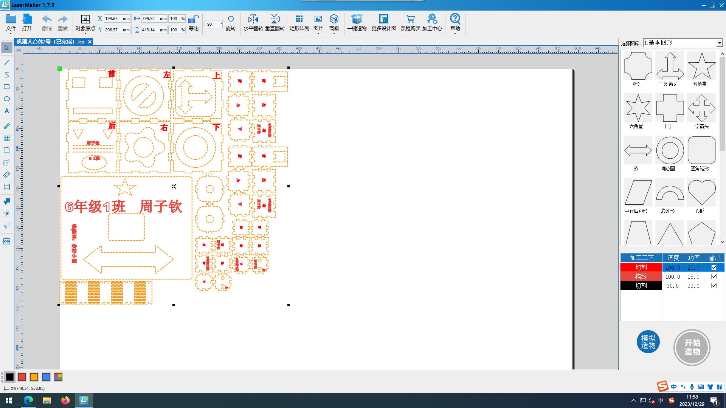Toggle output checkbox for black 切割 layer

click(x=714, y=286)
